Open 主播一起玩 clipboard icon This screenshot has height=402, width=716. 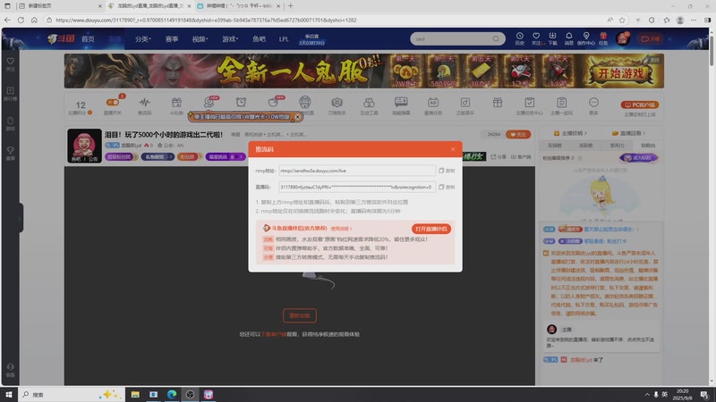point(561,105)
